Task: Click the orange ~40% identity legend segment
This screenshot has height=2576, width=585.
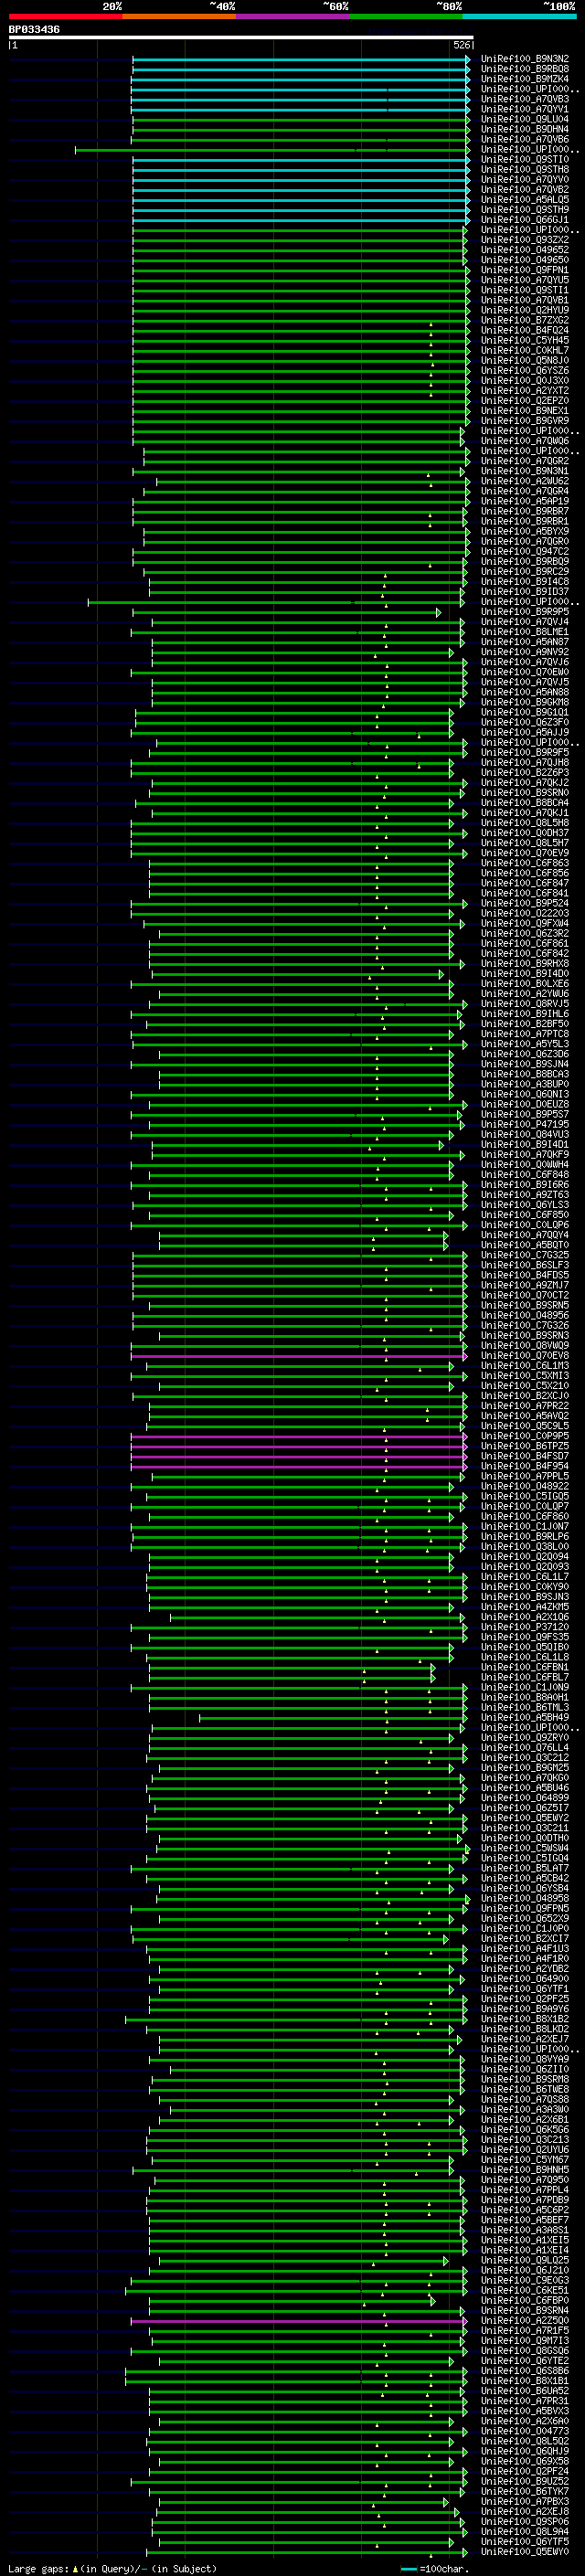Action: 179,16
